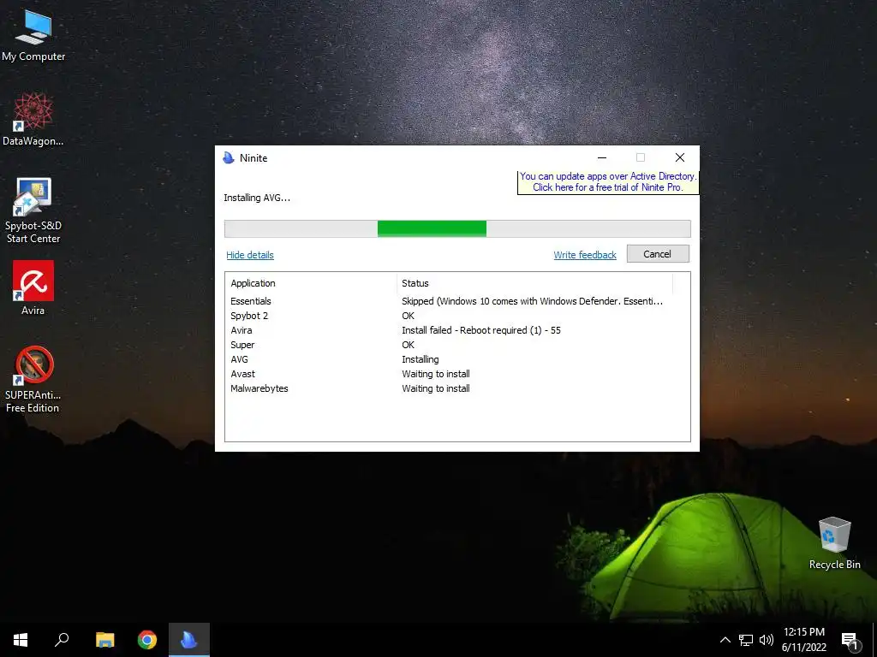Launch File Explorer from taskbar
The height and width of the screenshot is (657, 877).
click(x=104, y=640)
